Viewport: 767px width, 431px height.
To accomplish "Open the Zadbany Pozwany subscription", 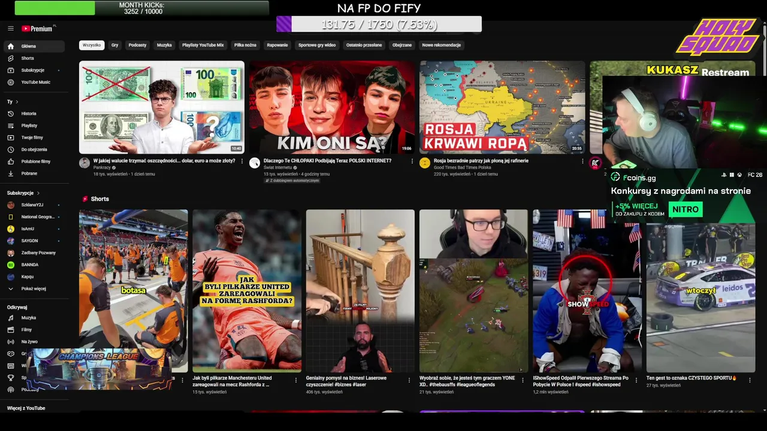I will 38,253.
